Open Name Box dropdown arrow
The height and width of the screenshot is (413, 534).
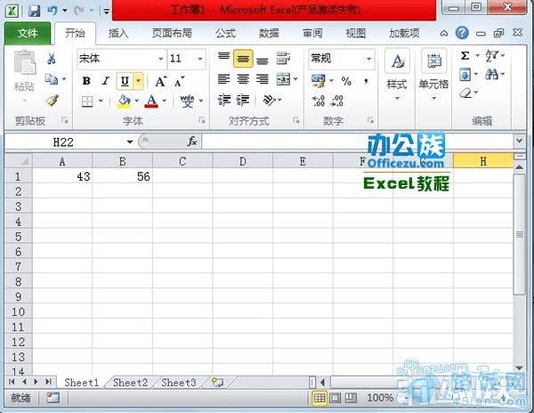point(130,142)
